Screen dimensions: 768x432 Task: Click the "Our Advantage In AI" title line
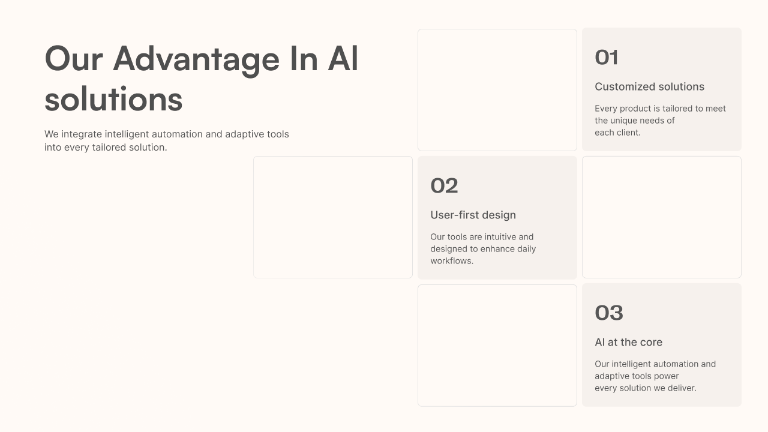pos(202,59)
